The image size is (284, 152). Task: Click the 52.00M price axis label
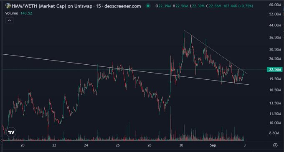tap(275, 14)
